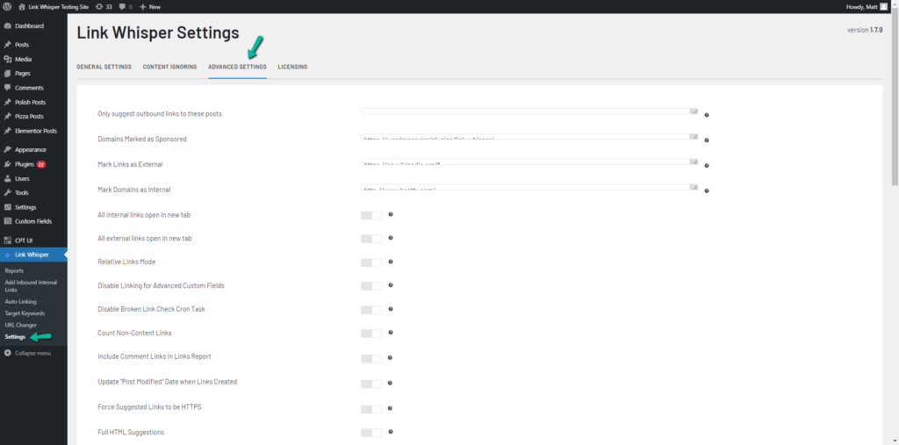Open URL Changer submenu item
Image resolution: width=899 pixels, height=445 pixels.
pos(21,325)
